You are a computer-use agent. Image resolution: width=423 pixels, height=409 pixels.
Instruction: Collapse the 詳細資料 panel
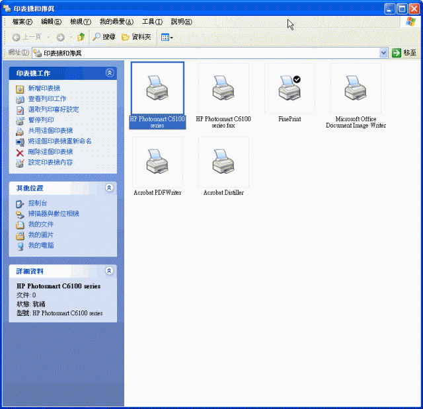pos(109,271)
